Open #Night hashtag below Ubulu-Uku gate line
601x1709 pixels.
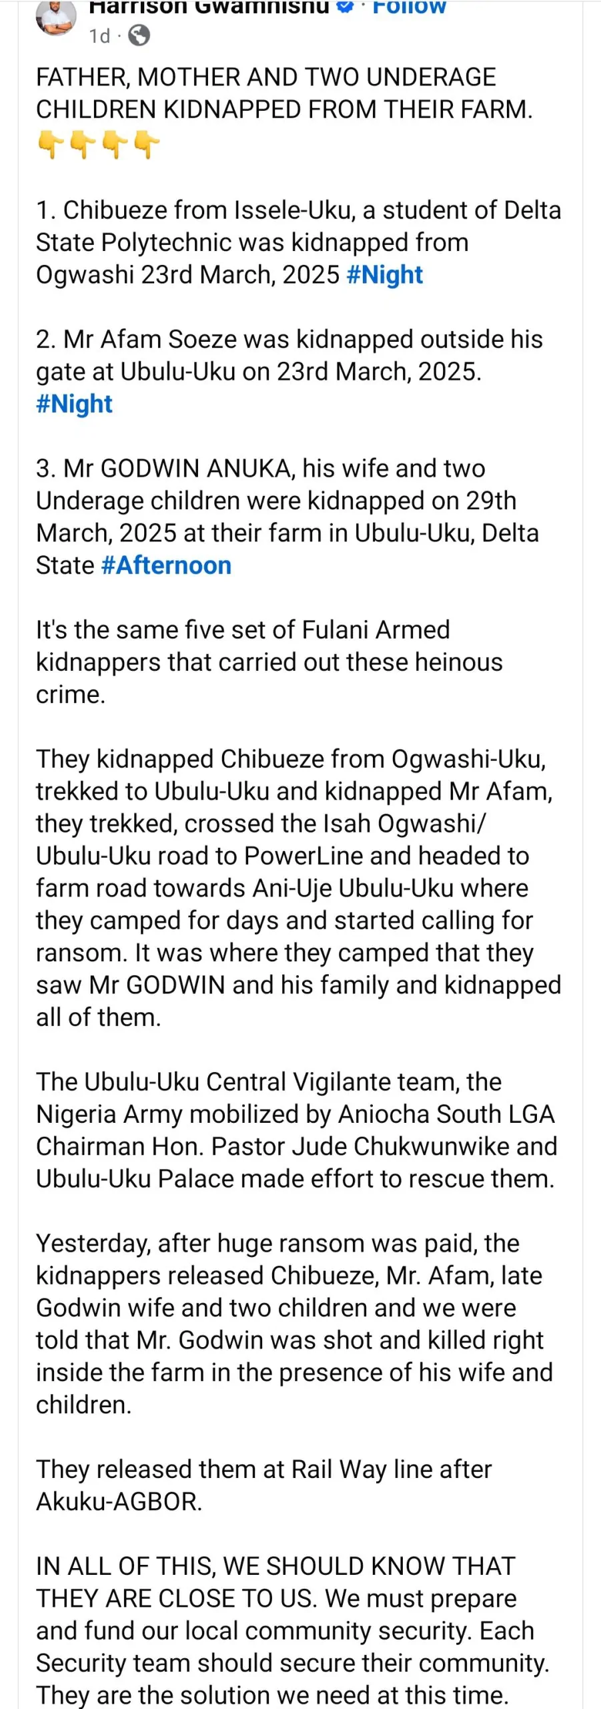click(74, 404)
